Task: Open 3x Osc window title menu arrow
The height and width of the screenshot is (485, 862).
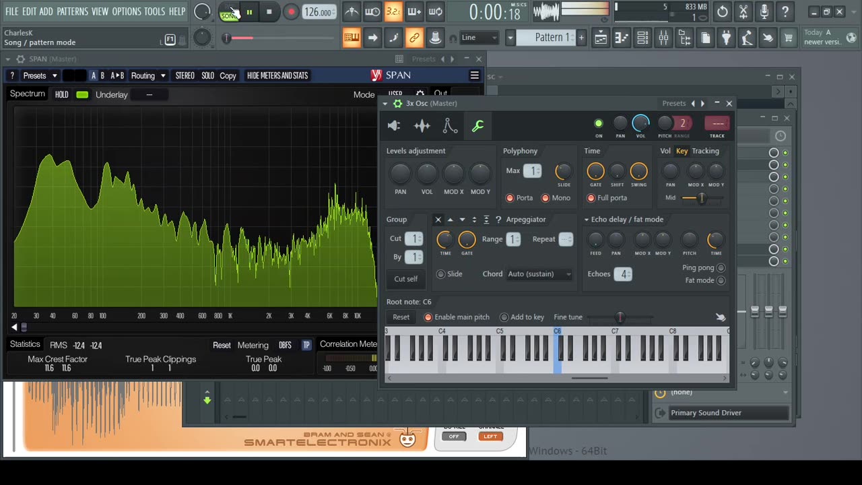Action: pos(385,104)
